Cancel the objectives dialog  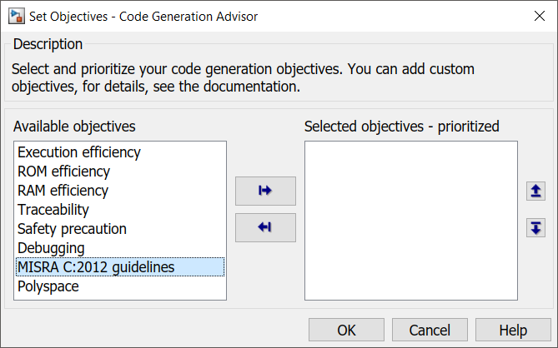click(430, 331)
